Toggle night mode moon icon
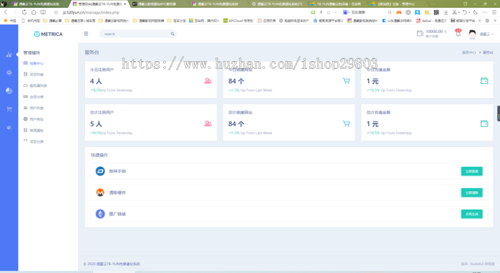 click(476, 12)
